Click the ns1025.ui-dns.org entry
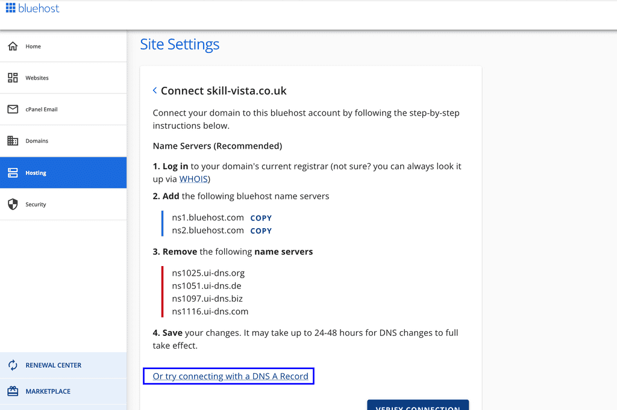The height and width of the screenshot is (410, 617). point(208,273)
